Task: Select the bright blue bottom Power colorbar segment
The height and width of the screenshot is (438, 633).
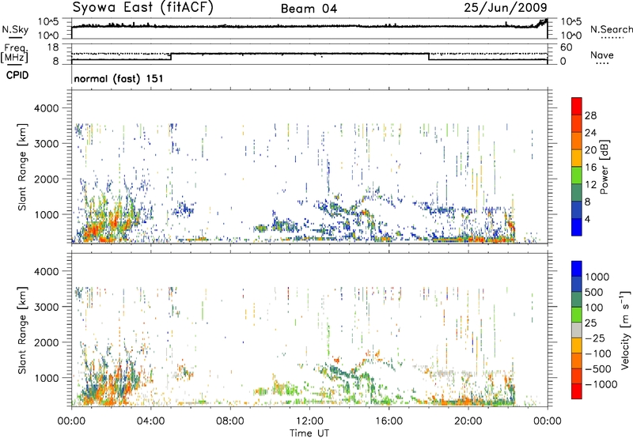Action: [x=577, y=227]
